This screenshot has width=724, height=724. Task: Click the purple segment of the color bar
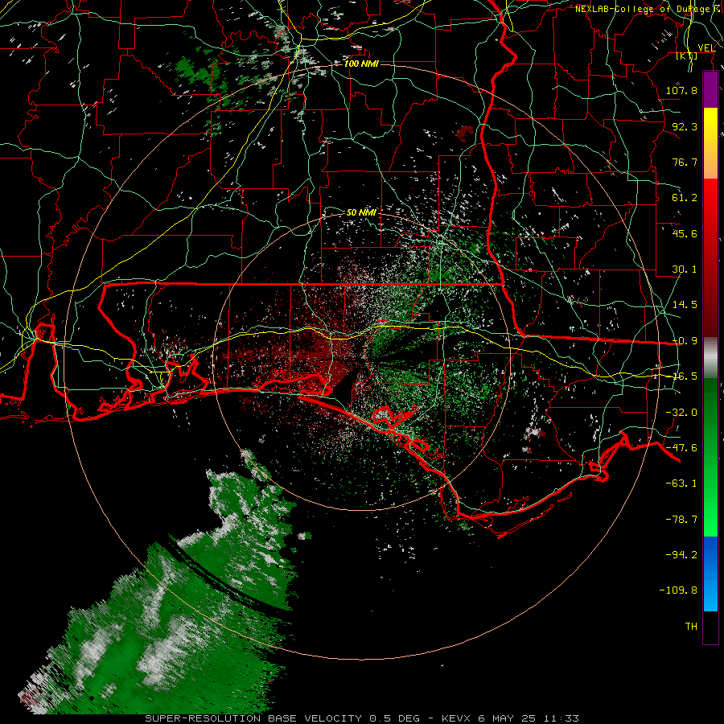[x=710, y=90]
